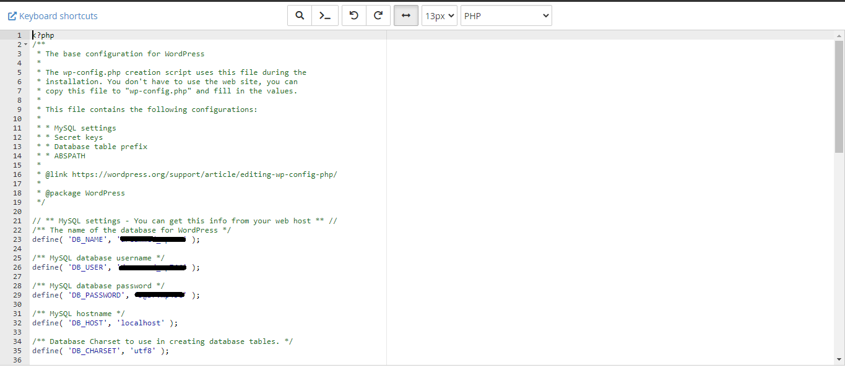Click the 'The wp-config.php creation script' line
The height and width of the screenshot is (373, 845).
pos(171,72)
